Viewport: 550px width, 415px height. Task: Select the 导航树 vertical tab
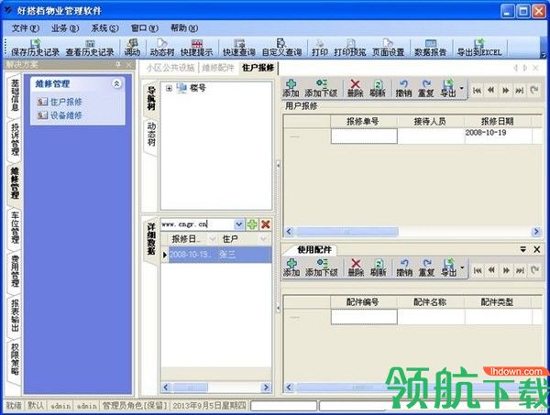151,98
